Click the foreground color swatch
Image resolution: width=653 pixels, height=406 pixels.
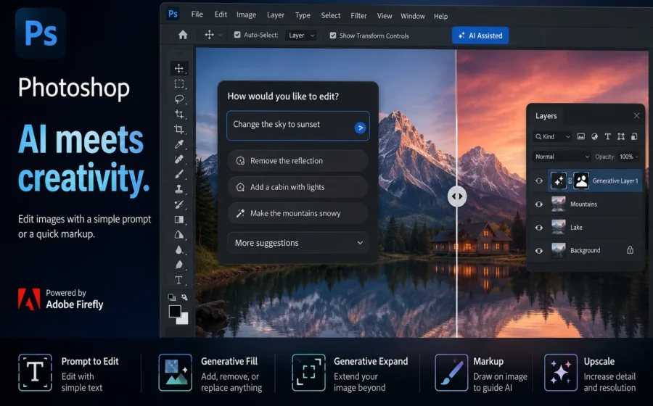point(174,311)
